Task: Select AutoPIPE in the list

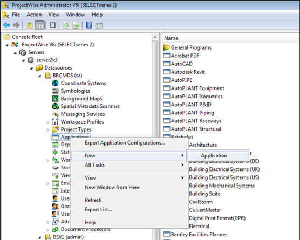Action: (x=181, y=80)
